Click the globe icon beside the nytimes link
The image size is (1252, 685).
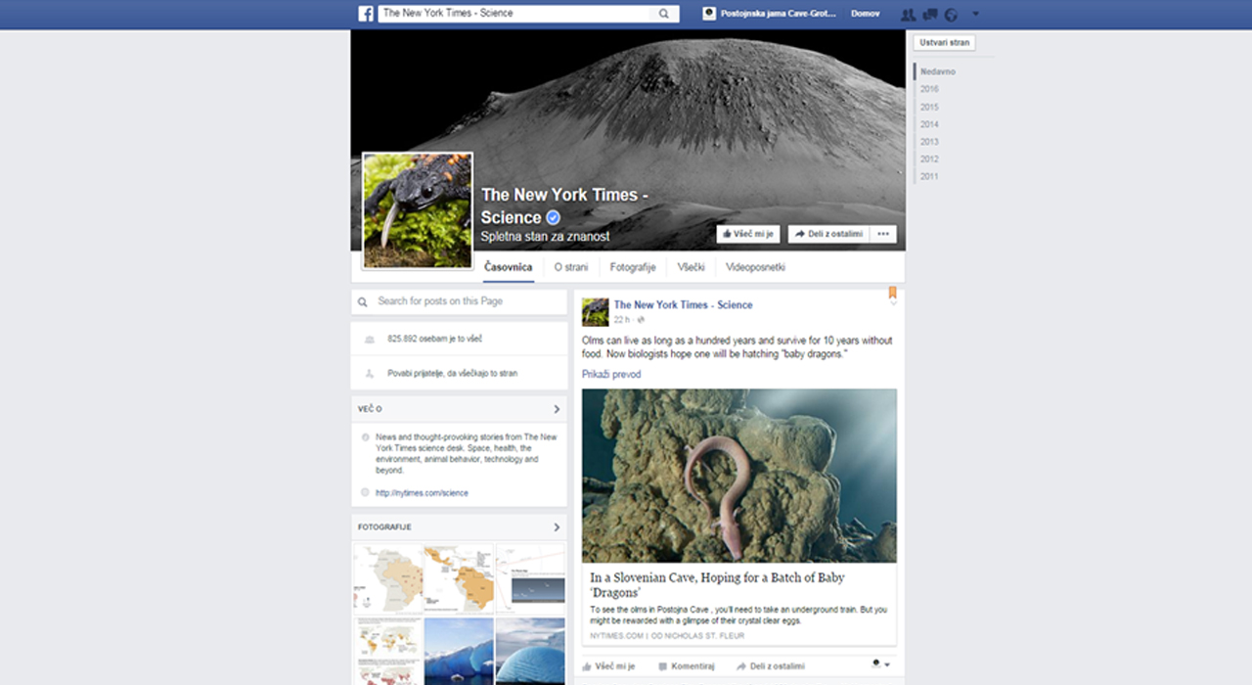click(x=365, y=493)
